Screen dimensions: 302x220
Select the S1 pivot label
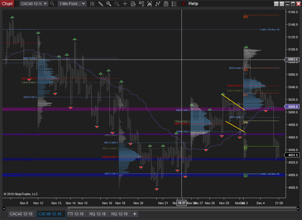pyautogui.click(x=245, y=148)
